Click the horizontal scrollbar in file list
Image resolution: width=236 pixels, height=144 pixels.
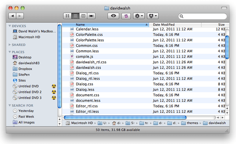click(125, 117)
